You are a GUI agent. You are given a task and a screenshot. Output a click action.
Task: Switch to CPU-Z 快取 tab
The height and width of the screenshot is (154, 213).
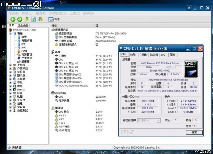pos(133,55)
